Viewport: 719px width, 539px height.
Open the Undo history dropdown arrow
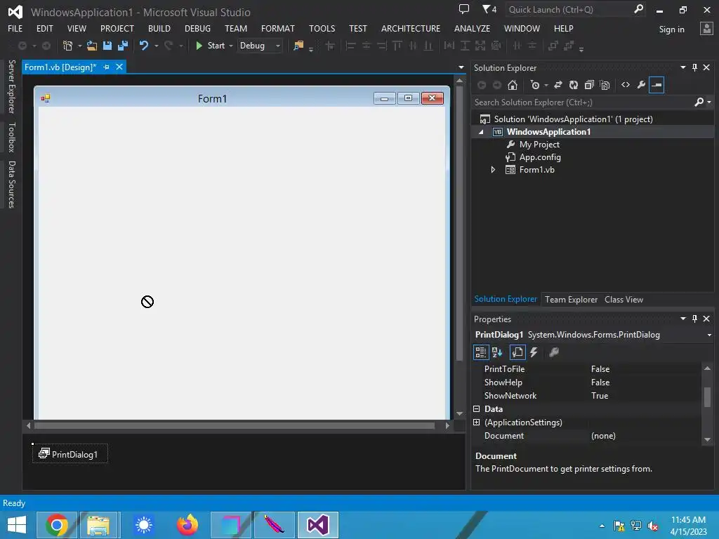click(157, 46)
